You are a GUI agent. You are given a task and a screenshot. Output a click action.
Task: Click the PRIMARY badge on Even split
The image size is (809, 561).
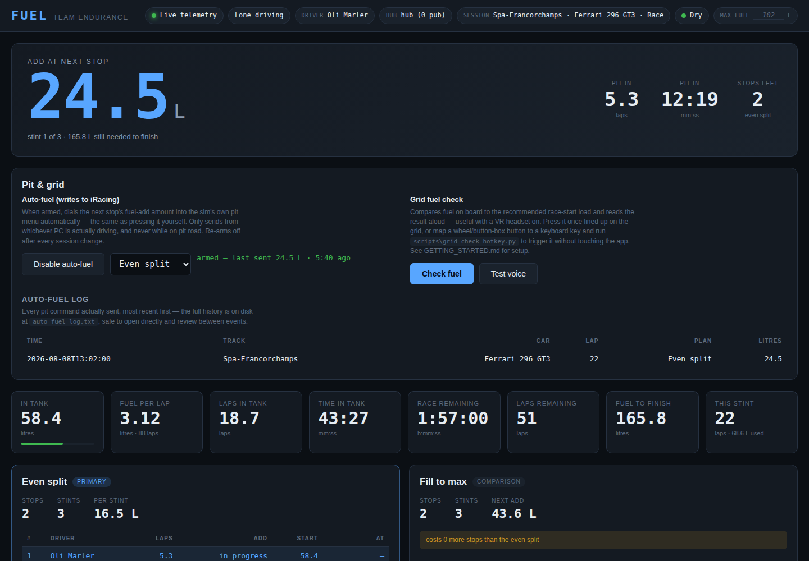(92, 482)
